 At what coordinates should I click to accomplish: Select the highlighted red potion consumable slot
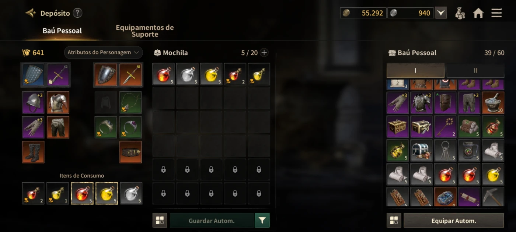82,193
